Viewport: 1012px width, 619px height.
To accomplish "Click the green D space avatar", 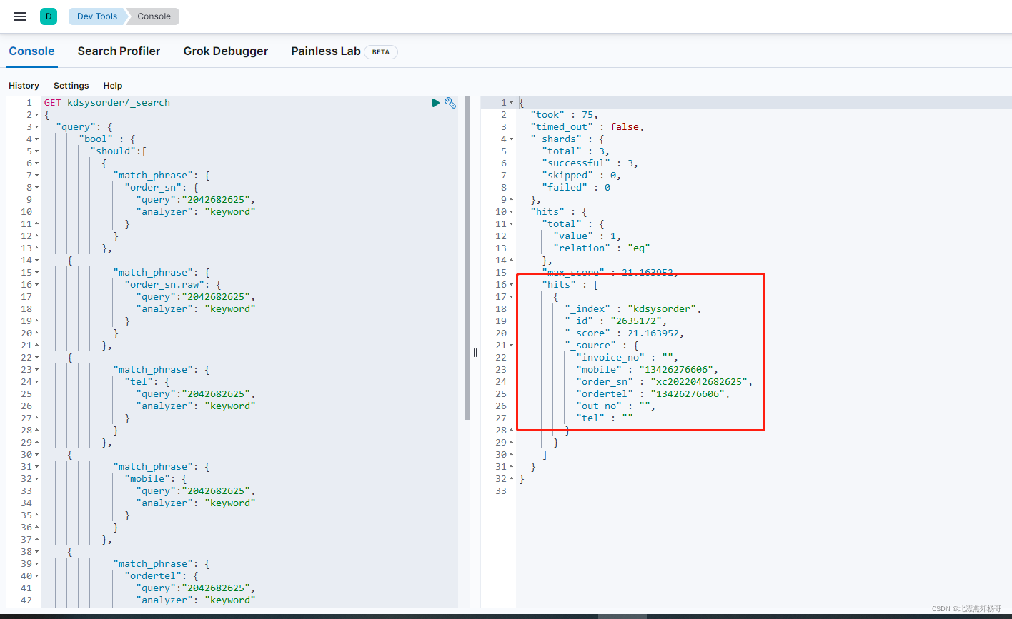I will tap(48, 16).
